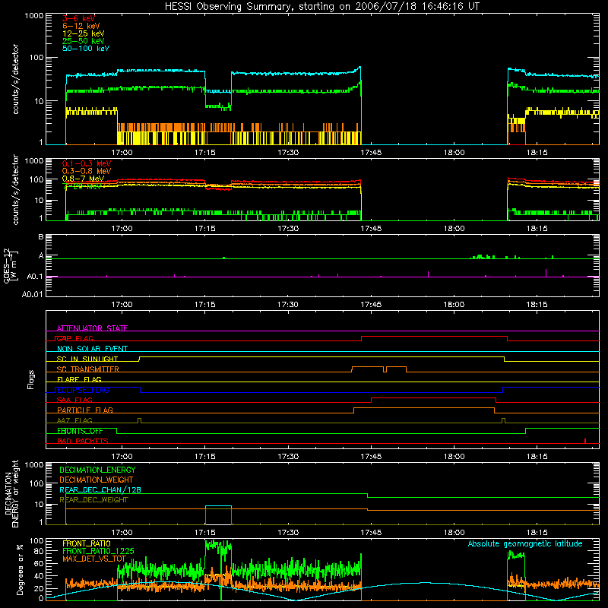The width and height of the screenshot is (608, 608).
Task: Click the A0.01 tick label on GOES axis
Action: point(32,294)
